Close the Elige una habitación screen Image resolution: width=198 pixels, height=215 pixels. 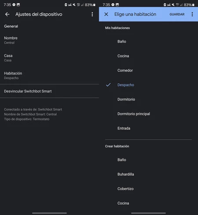[x=106, y=14]
